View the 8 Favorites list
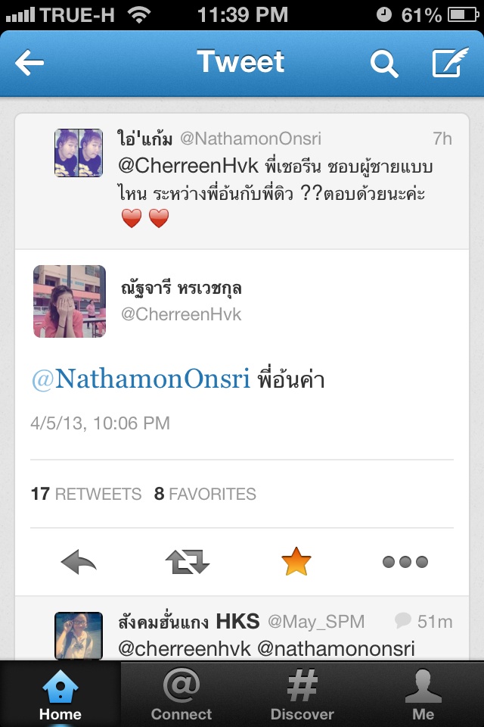The height and width of the screenshot is (727, 484). click(x=205, y=494)
